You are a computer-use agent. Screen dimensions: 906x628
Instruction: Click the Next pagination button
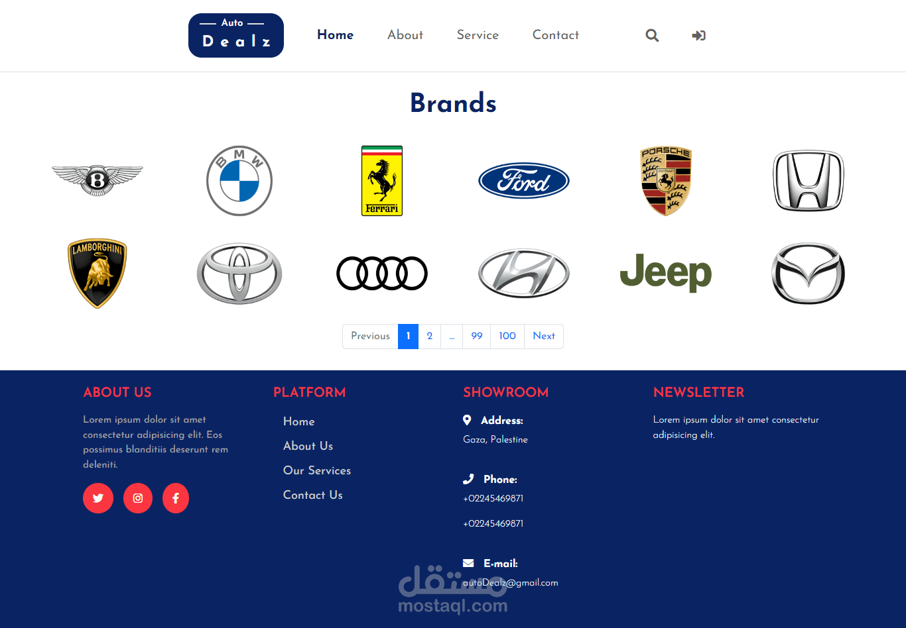[x=544, y=337]
